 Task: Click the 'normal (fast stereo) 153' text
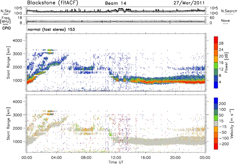(51, 29)
